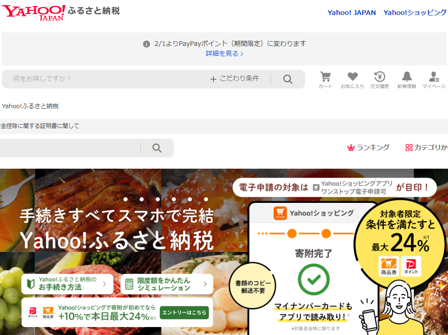The width and height of the screenshot is (448, 335).
Task: Click the 手続きすべてスマホで完結 hero headline
Action: point(117,216)
